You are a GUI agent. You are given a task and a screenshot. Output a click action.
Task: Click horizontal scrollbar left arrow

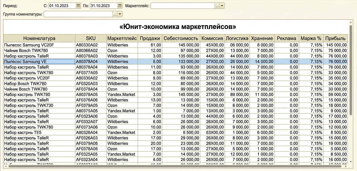(x=6, y=166)
